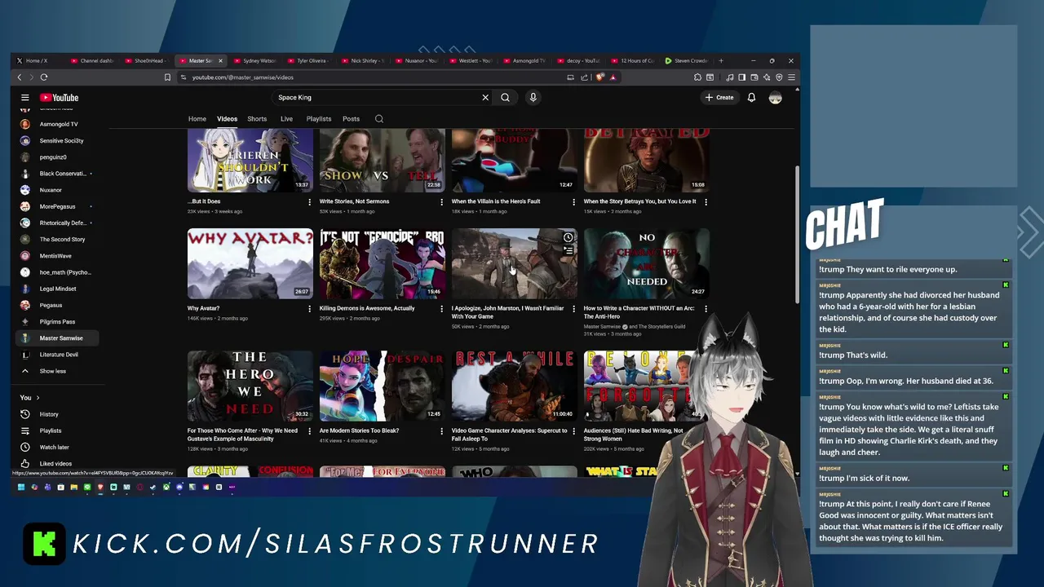Open the Brave Shields lion icon
Image resolution: width=1044 pixels, height=587 pixels.
[x=599, y=77]
